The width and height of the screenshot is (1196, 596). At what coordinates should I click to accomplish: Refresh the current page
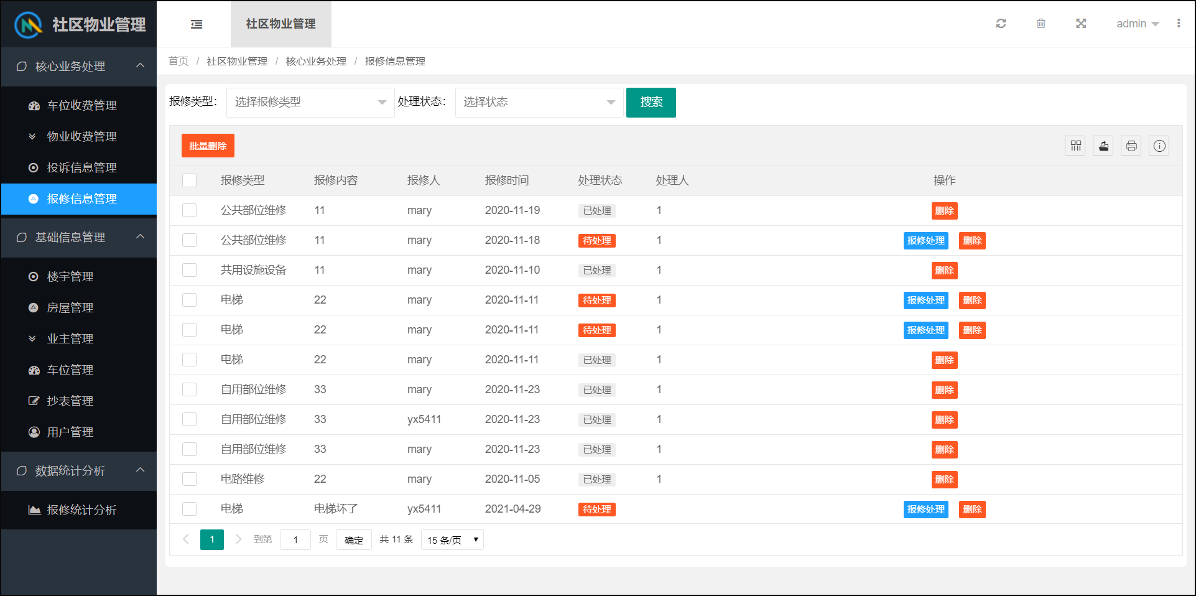pyautogui.click(x=1001, y=24)
